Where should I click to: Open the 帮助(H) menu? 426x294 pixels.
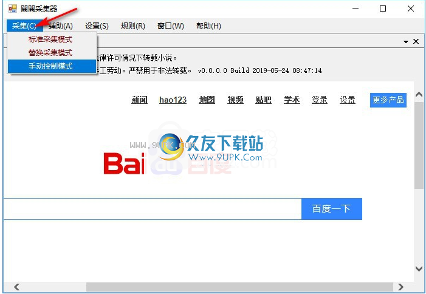coord(208,26)
